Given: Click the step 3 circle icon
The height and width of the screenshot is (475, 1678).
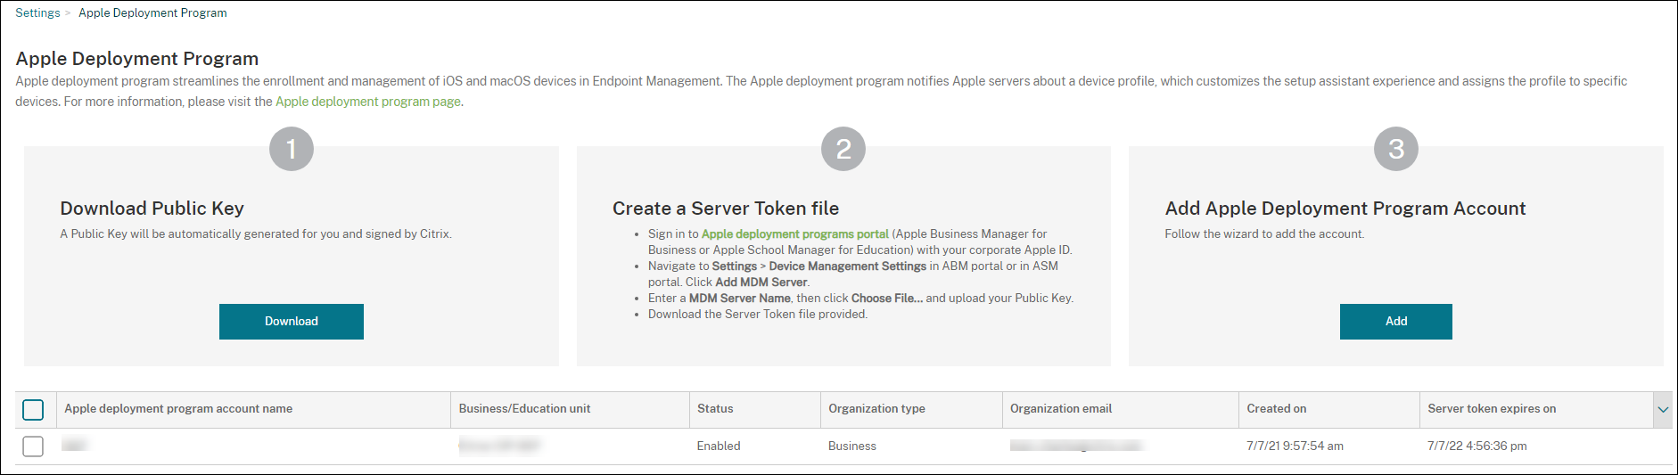Looking at the screenshot, I should (1395, 149).
